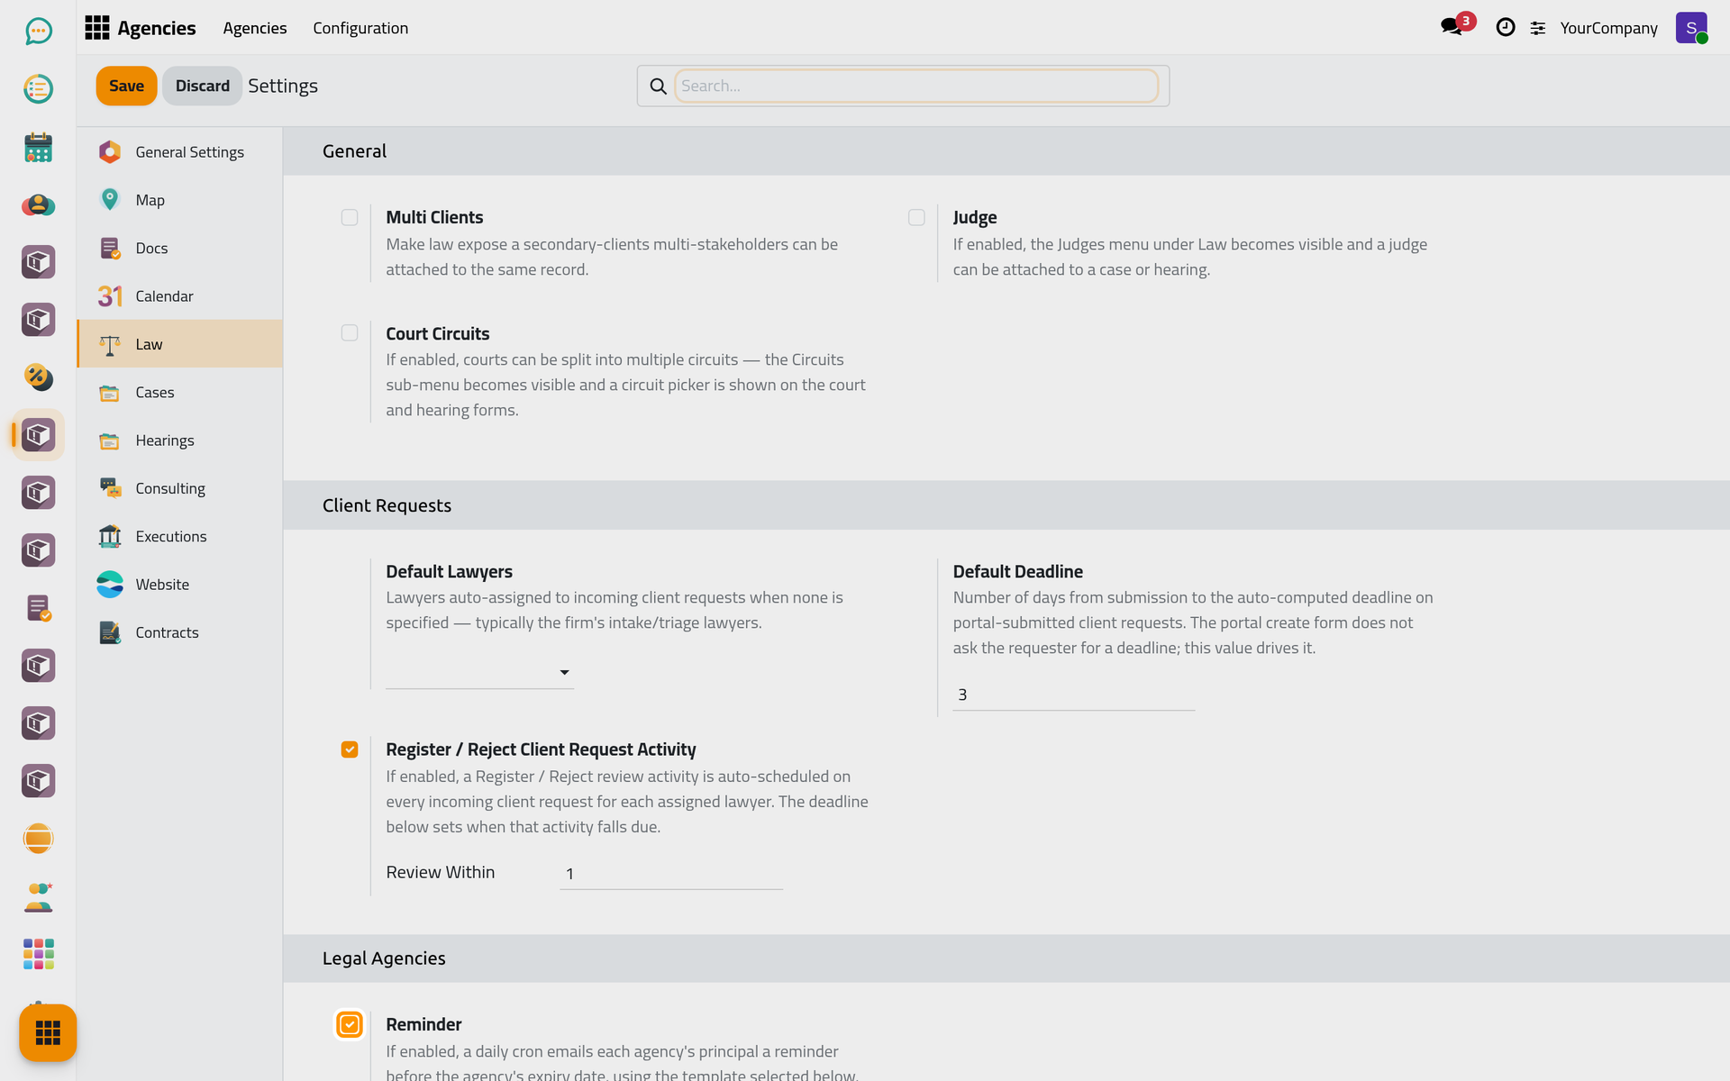This screenshot has height=1081, width=1730.
Task: Open the contacts app in left dock
Action: coord(38,204)
